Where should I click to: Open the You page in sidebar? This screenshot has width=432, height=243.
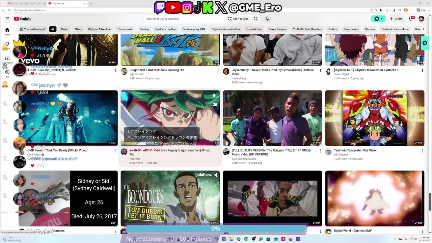coord(7,74)
